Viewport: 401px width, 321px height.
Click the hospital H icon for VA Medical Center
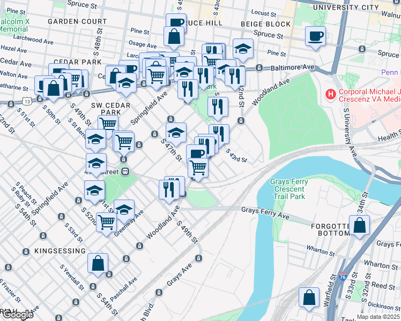330,94
